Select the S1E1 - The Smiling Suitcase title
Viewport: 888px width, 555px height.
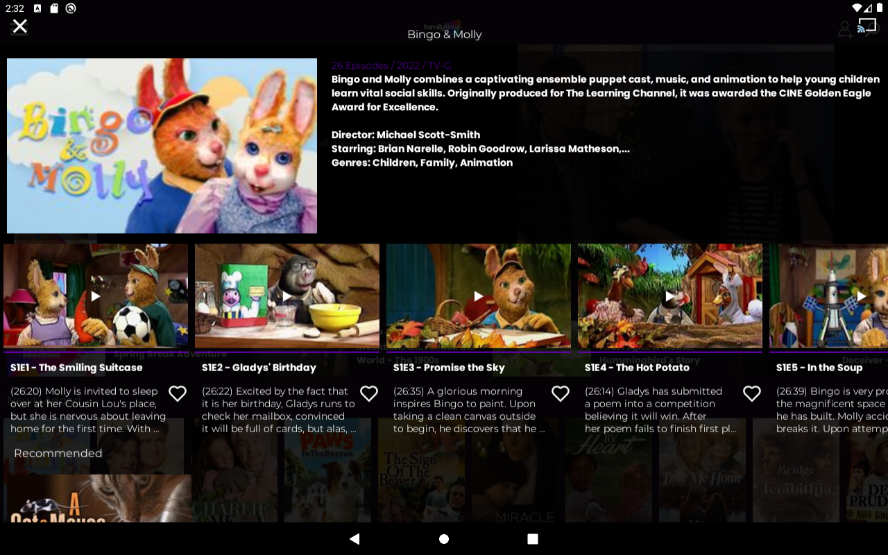[x=76, y=368]
